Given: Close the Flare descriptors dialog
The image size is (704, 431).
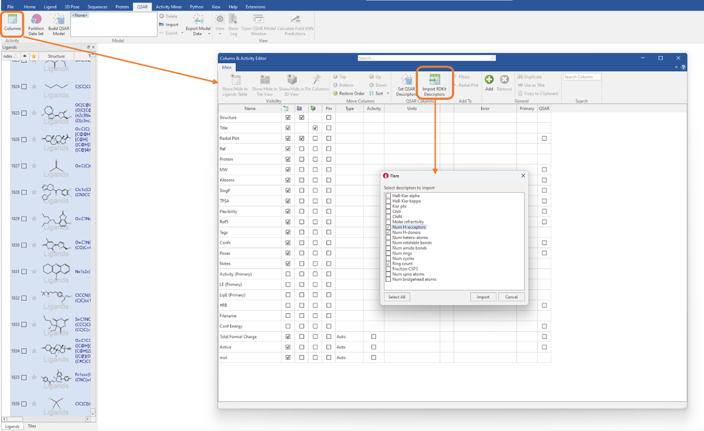Looking at the screenshot, I should pos(523,175).
